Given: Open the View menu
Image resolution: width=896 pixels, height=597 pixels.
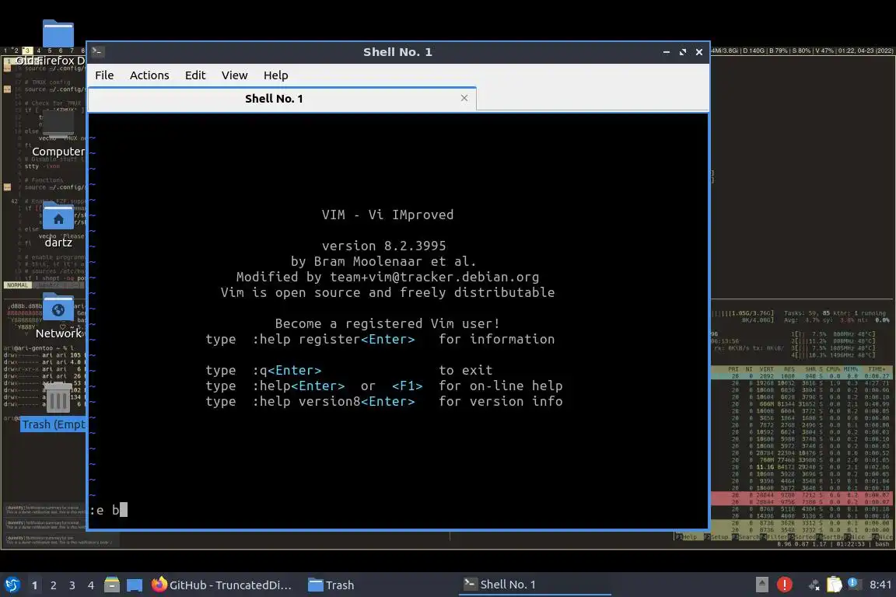Looking at the screenshot, I should pos(234,75).
